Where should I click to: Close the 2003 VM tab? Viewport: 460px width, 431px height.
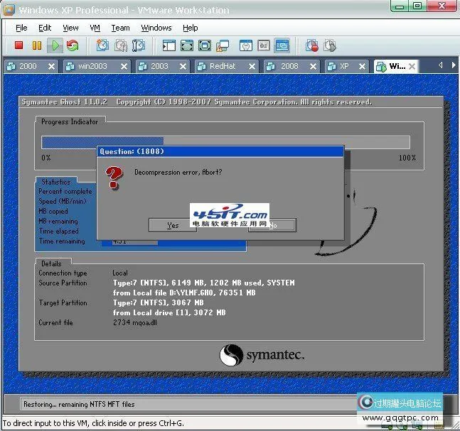[183, 67]
